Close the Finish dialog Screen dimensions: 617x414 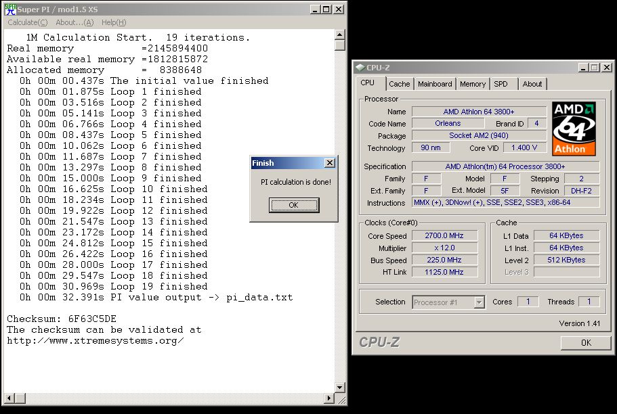click(x=329, y=163)
